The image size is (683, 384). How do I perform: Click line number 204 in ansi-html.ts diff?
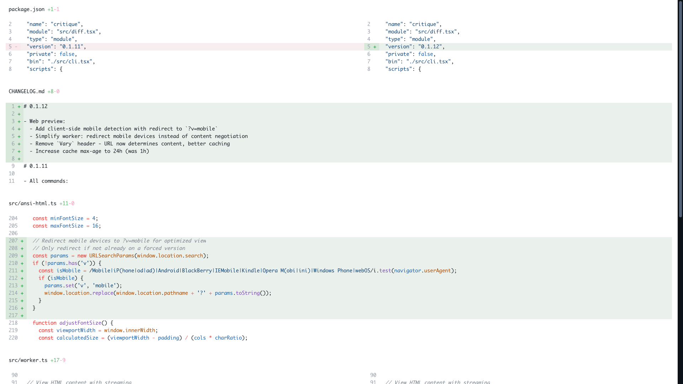[x=13, y=218]
